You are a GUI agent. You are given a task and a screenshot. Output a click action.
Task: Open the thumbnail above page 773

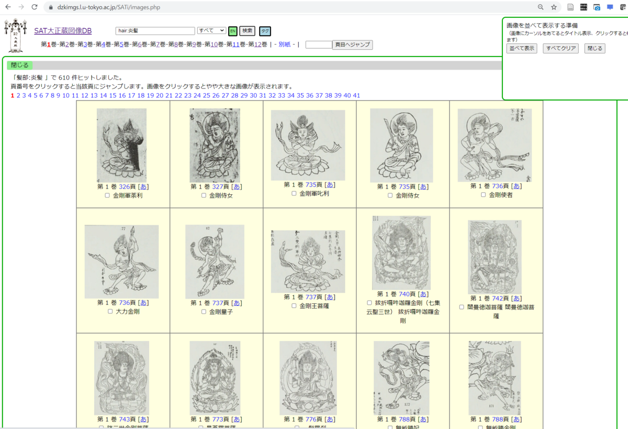(215, 378)
